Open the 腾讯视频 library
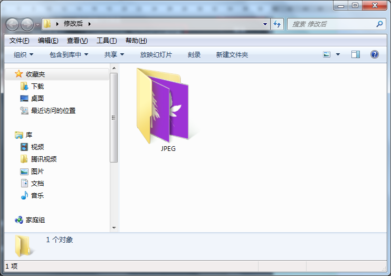Viewport: 391px width, 276px height. (x=43, y=159)
